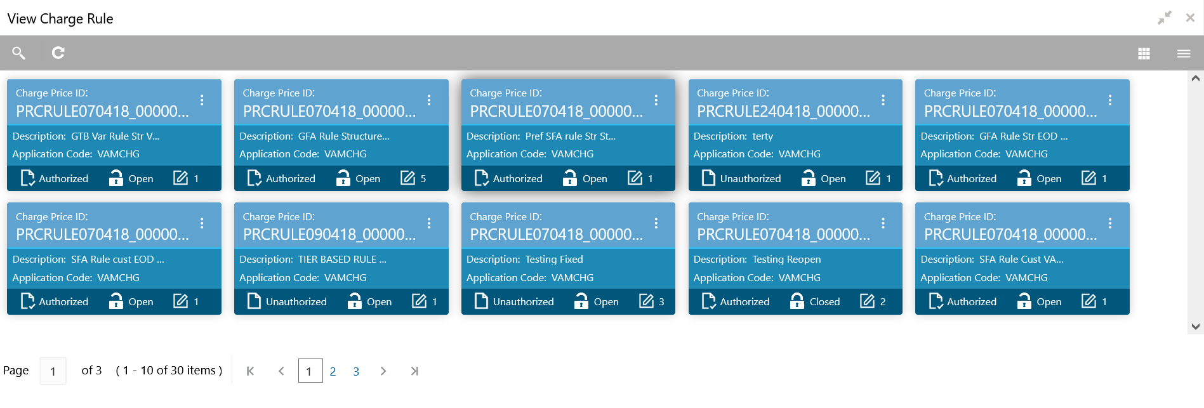Open kebab menu on TIER BASED RULE card
Image resolution: width=1204 pixels, height=408 pixels.
pyautogui.click(x=429, y=223)
